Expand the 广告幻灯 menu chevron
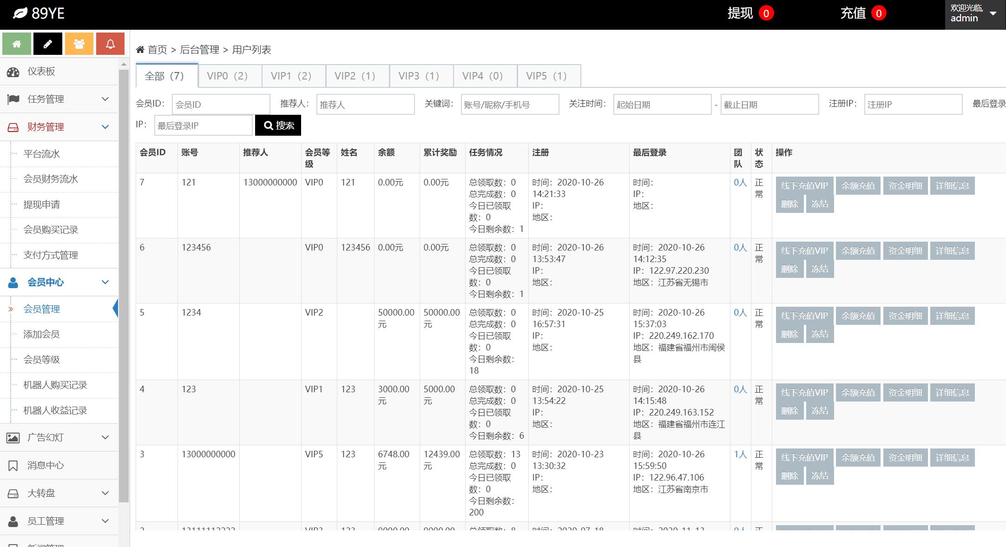 click(105, 437)
